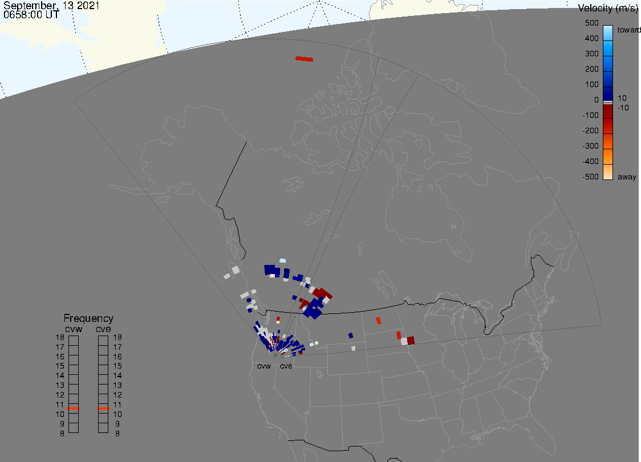
Task: Click the "away" label beside color bar
Action: 627,177
